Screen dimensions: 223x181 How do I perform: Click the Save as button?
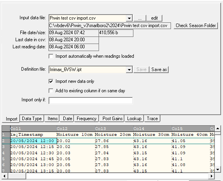(x=159, y=69)
